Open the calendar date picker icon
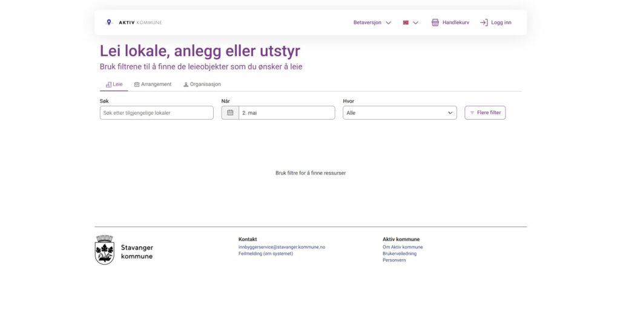The image size is (620, 325). (230, 113)
